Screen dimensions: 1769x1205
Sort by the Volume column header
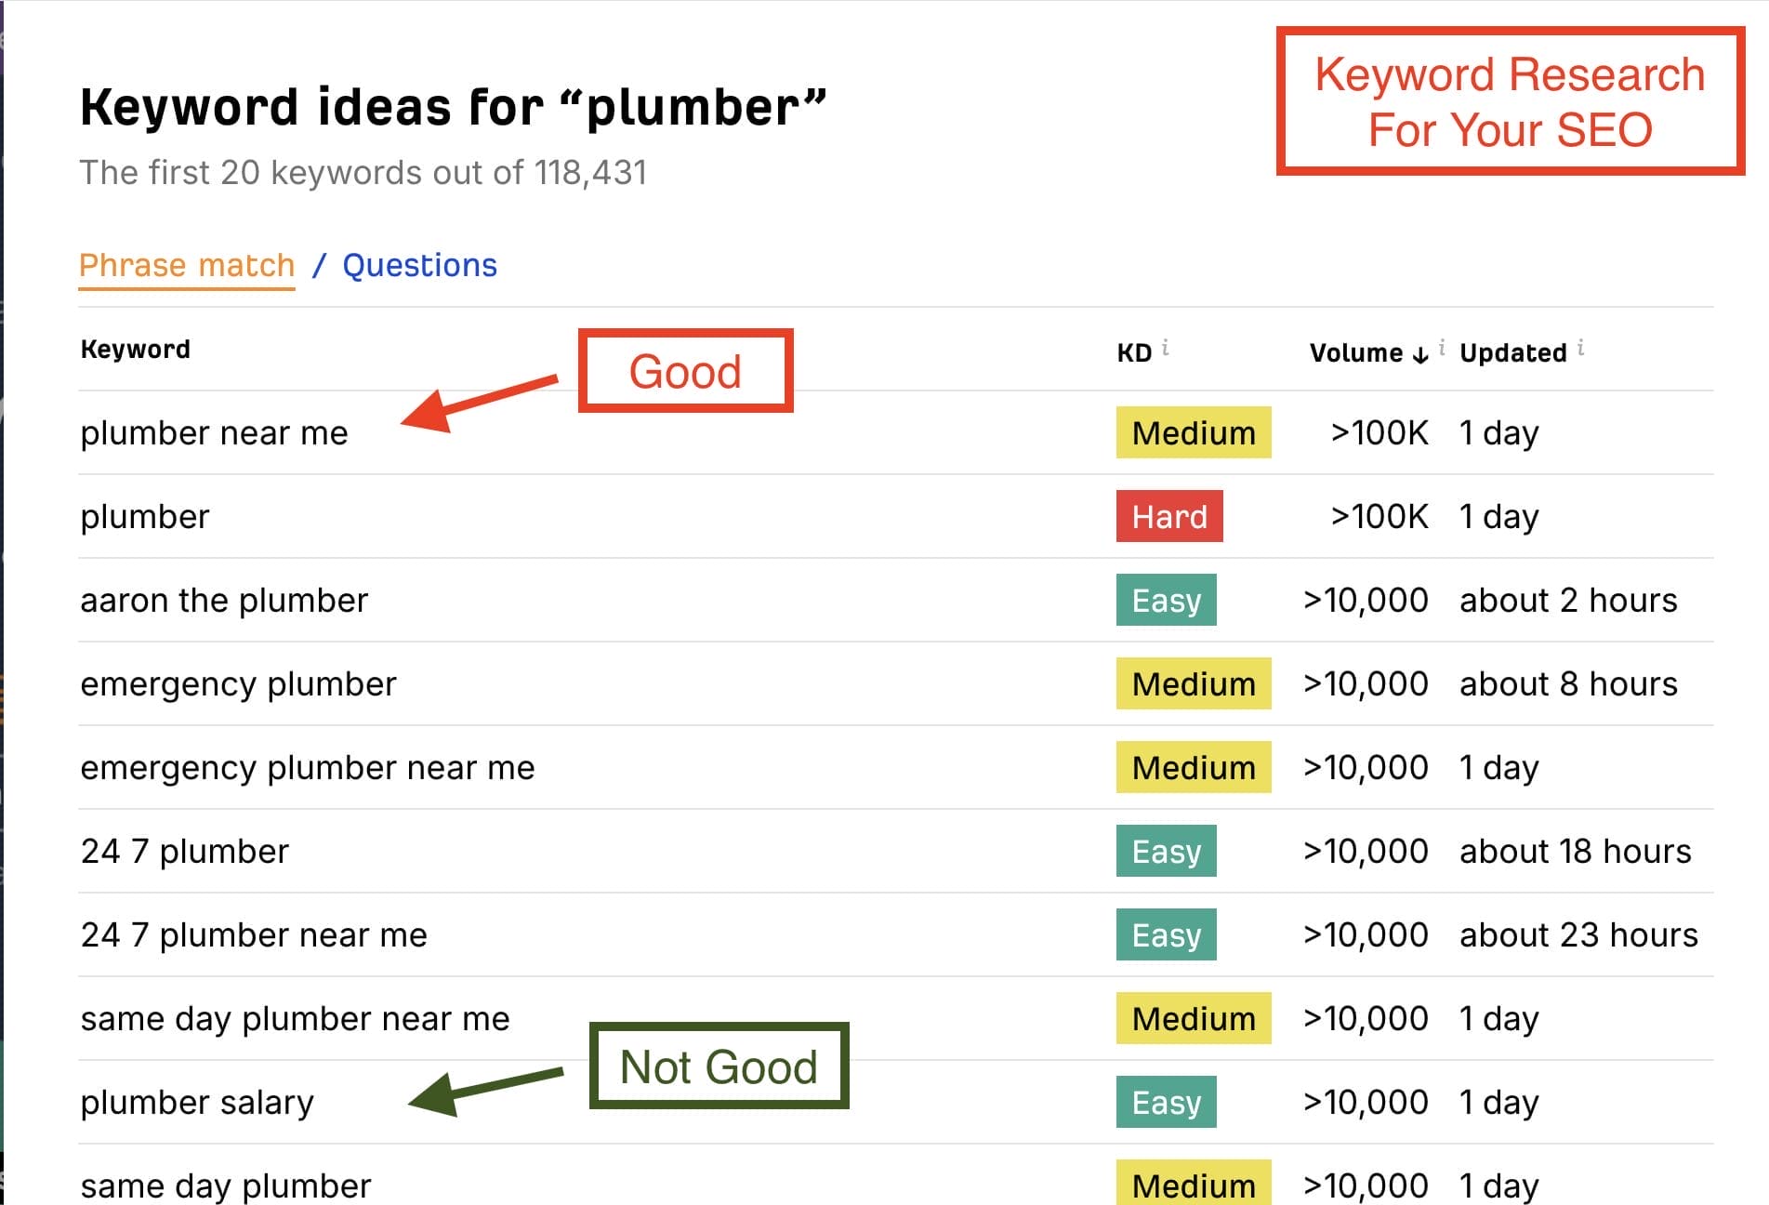(1356, 353)
